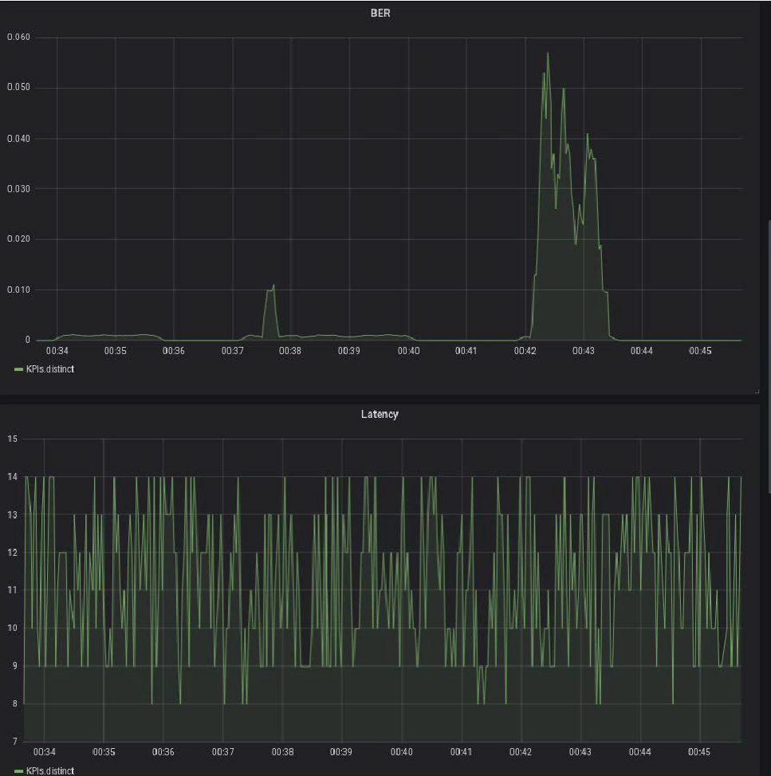Click green legend color line in BER panel
The image size is (771, 776).
[18, 369]
